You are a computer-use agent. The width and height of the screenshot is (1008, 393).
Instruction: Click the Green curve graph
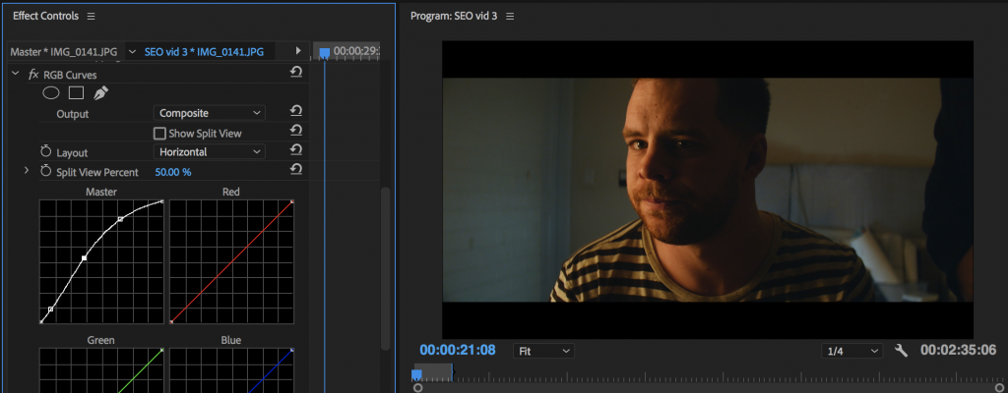pos(101,369)
